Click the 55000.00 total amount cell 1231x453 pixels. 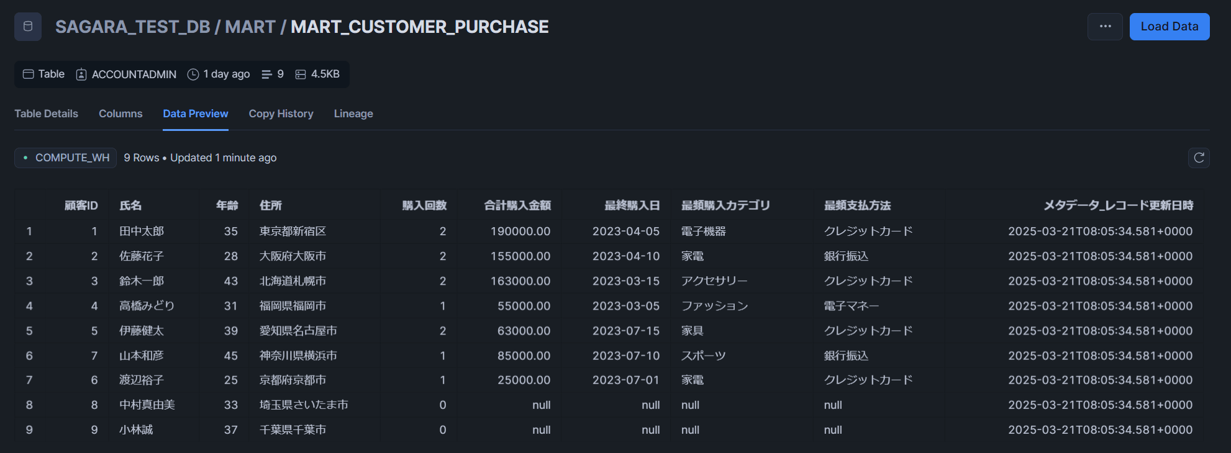click(x=524, y=305)
